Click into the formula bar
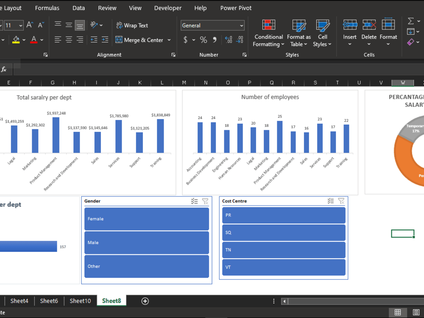The image size is (424, 318). [x=218, y=70]
